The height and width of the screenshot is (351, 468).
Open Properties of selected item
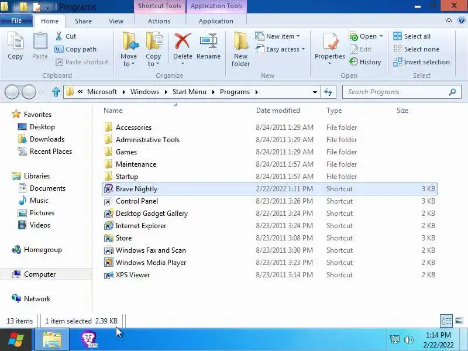point(330,49)
